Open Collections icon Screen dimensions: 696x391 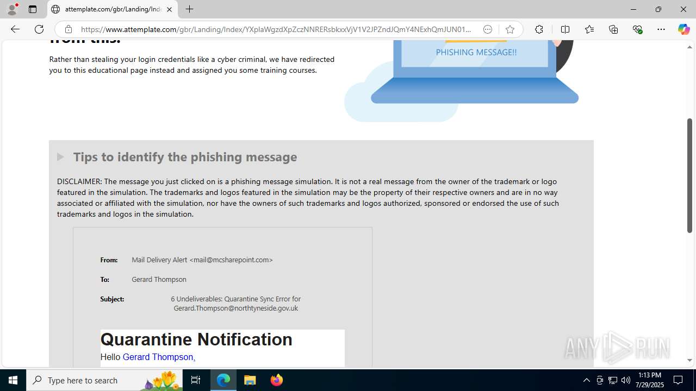pos(613,29)
